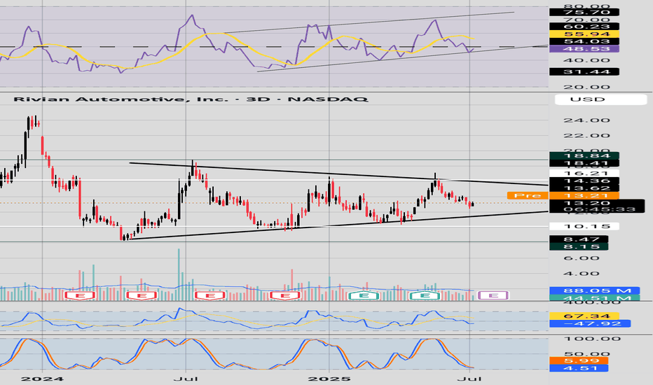Click the blue -47.92 oscillator value label
Screen dimensions: 653x385
click(x=590, y=323)
